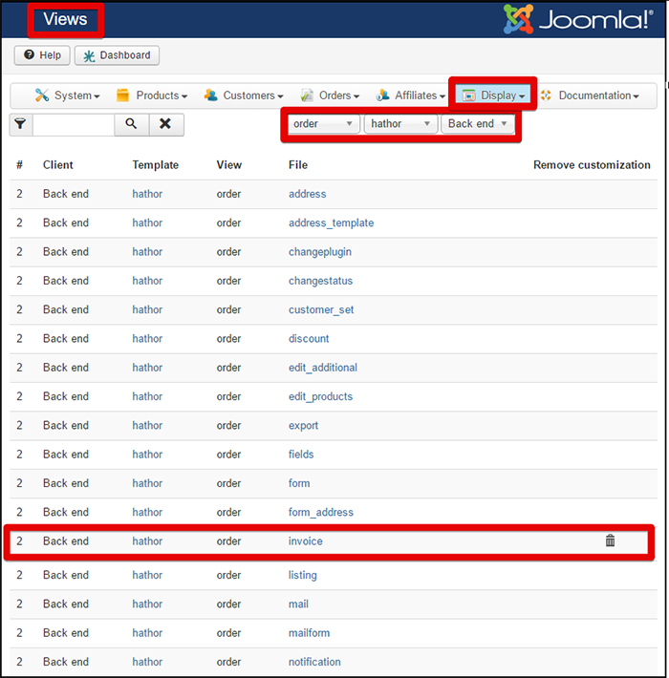This screenshot has height=678, width=669.
Task: Click the magnifier search button
Action: 132,124
